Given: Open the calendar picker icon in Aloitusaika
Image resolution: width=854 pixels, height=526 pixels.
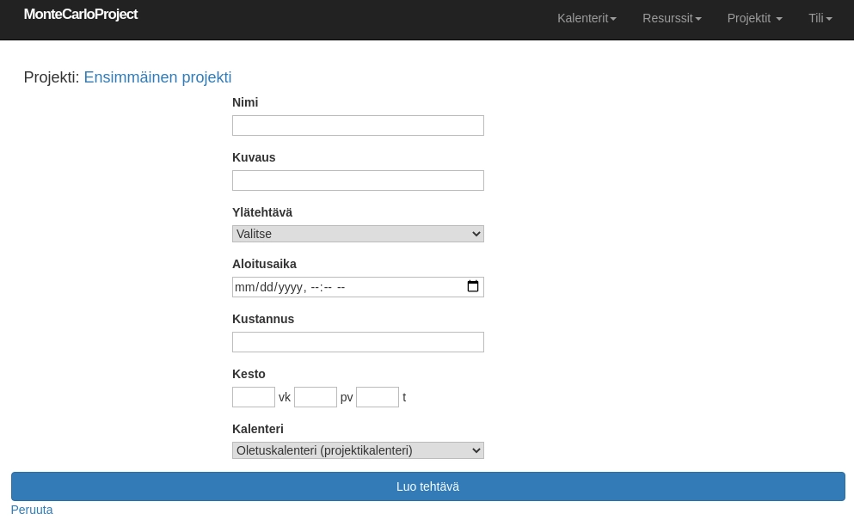Looking at the screenshot, I should (472, 287).
